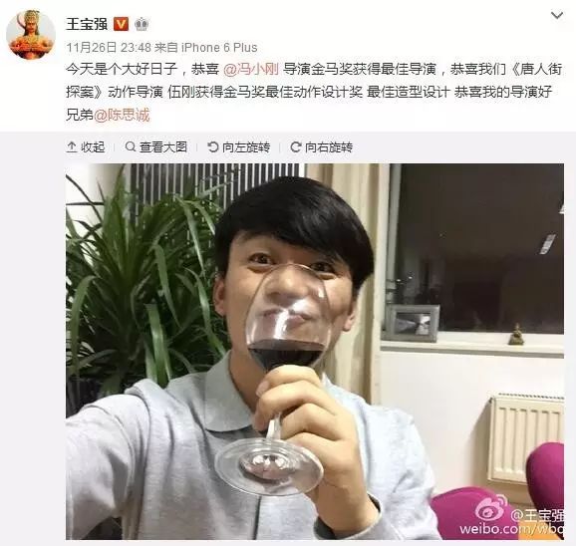Open the poster's avatar picture

pyautogui.click(x=31, y=34)
